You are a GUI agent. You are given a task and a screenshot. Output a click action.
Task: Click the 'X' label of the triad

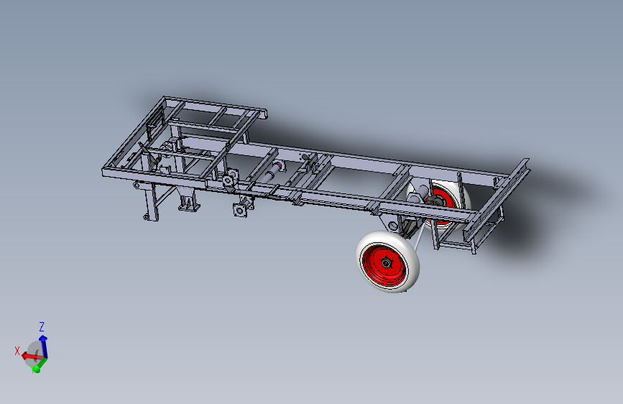click(x=17, y=351)
